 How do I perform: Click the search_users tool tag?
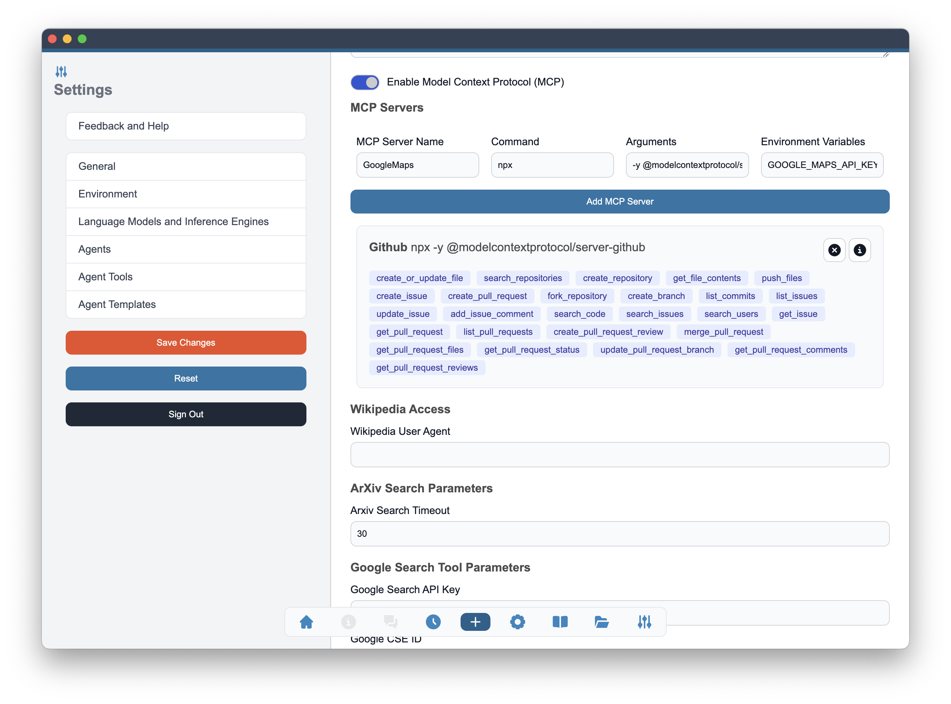731,314
